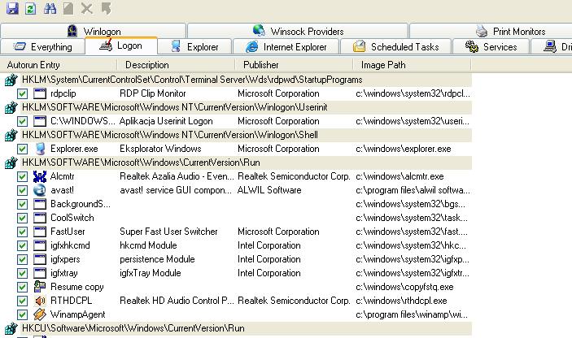Click the igfxhkcmd window icon
Screen dimensions: 572x338
40,245
